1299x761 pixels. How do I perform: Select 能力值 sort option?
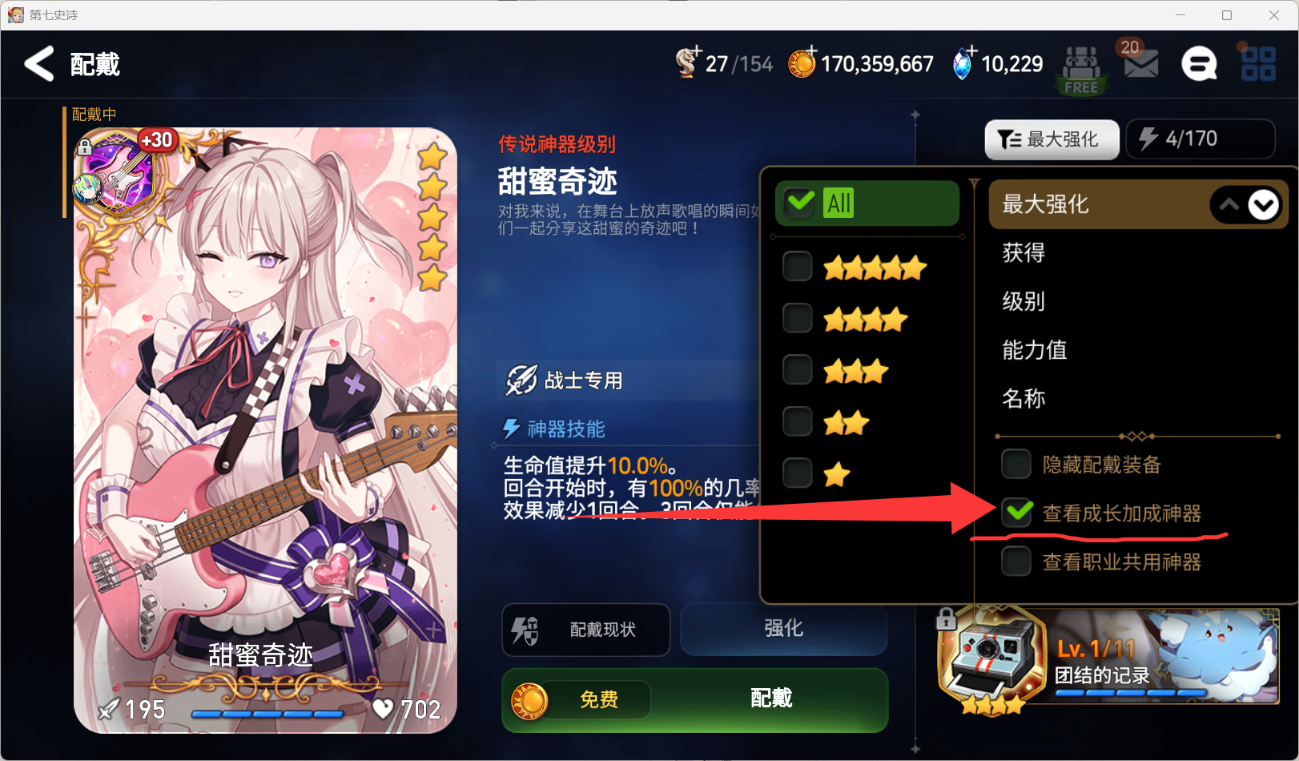(x=1035, y=350)
